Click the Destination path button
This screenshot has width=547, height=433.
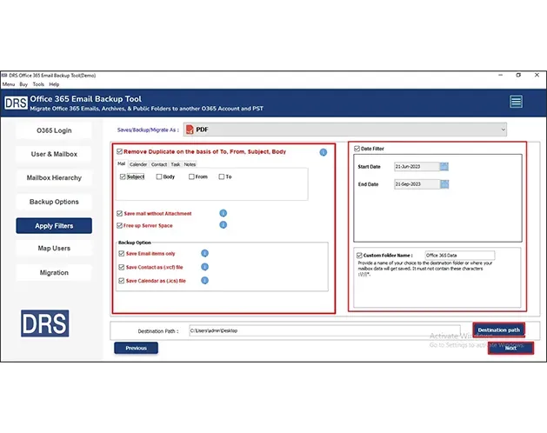coord(499,330)
